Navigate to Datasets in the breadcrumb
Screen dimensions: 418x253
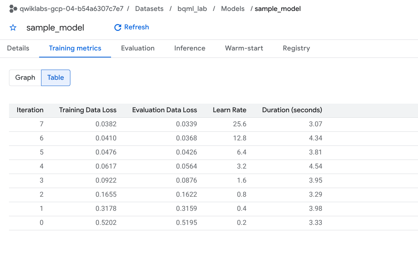coord(149,9)
